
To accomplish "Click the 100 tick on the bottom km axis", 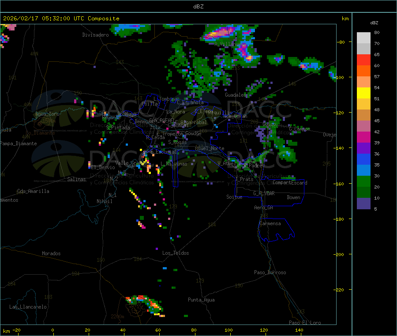I will (228, 330).
